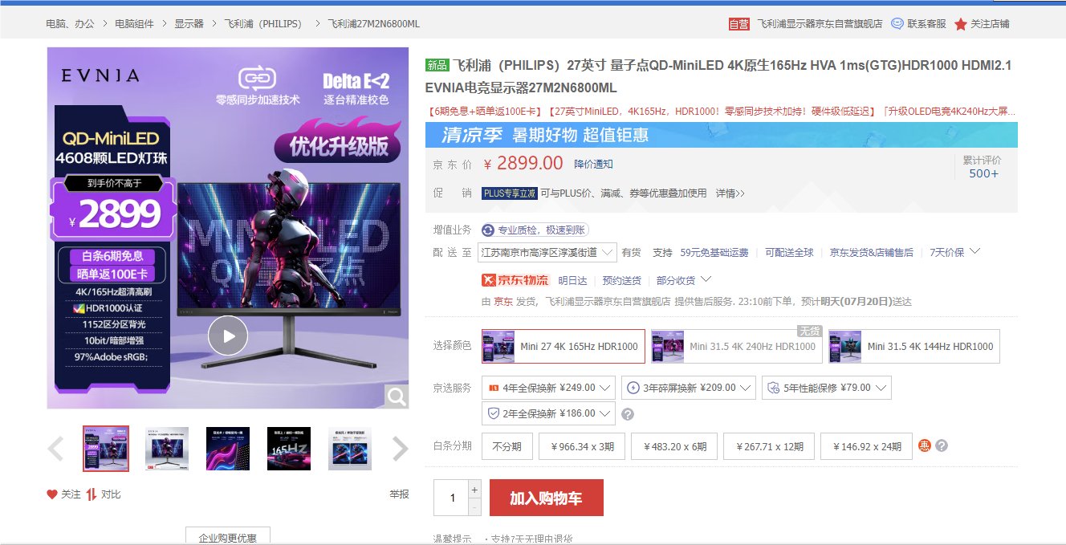This screenshot has width=1066, height=545.
Task: Increase quantity with the plus stepper
Action: coord(474,489)
